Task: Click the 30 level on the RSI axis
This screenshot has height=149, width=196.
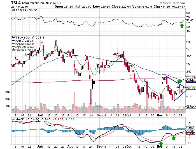Action: pyautogui.click(x=188, y=27)
